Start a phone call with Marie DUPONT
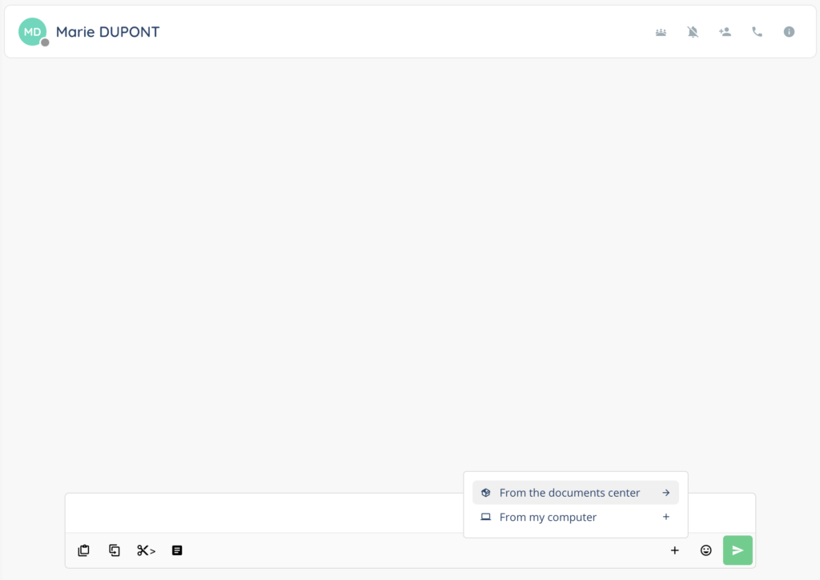This screenshot has height=580, width=820. [x=757, y=32]
